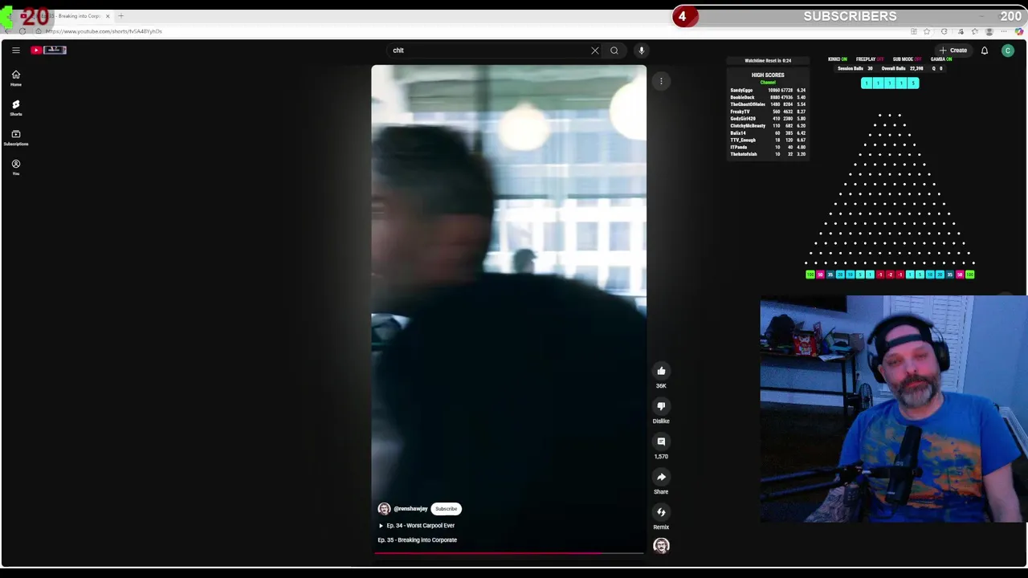
Task: Close the browser tab Ep. 35
Action: [x=108, y=16]
